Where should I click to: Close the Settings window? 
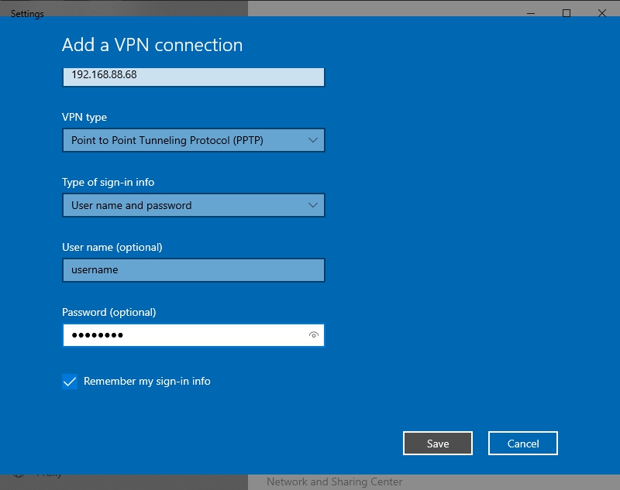pyautogui.click(x=602, y=13)
